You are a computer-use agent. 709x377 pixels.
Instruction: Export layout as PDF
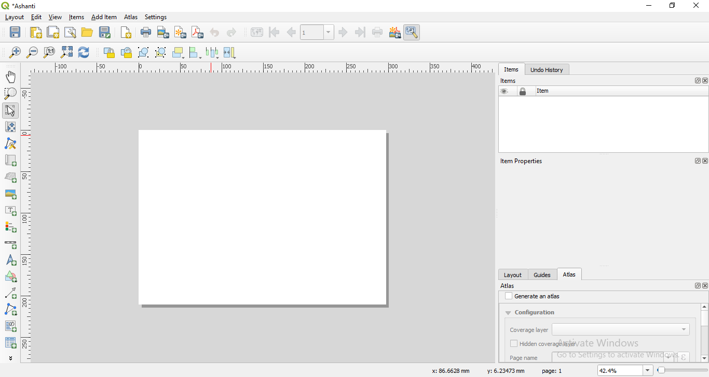(197, 32)
